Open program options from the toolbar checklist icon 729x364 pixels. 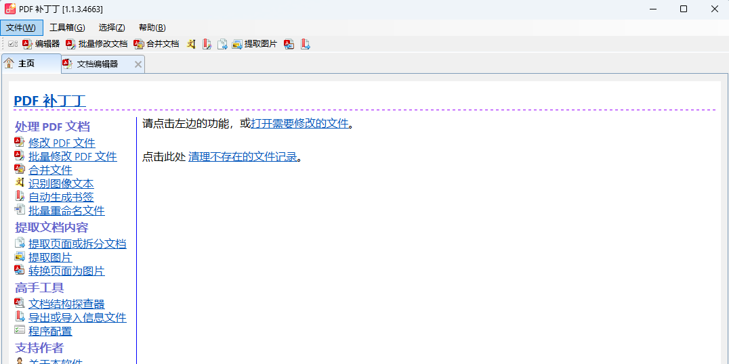click(13, 44)
